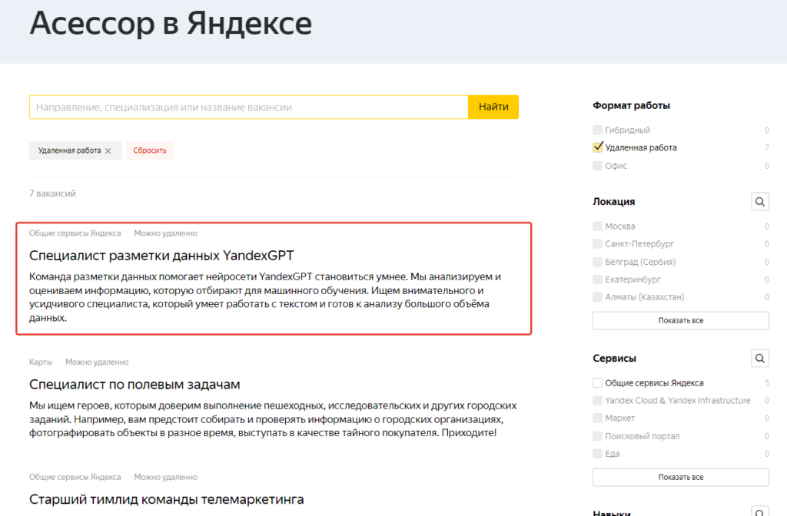Select the Екатеринбург checkbox
787x516 pixels.
tap(597, 279)
